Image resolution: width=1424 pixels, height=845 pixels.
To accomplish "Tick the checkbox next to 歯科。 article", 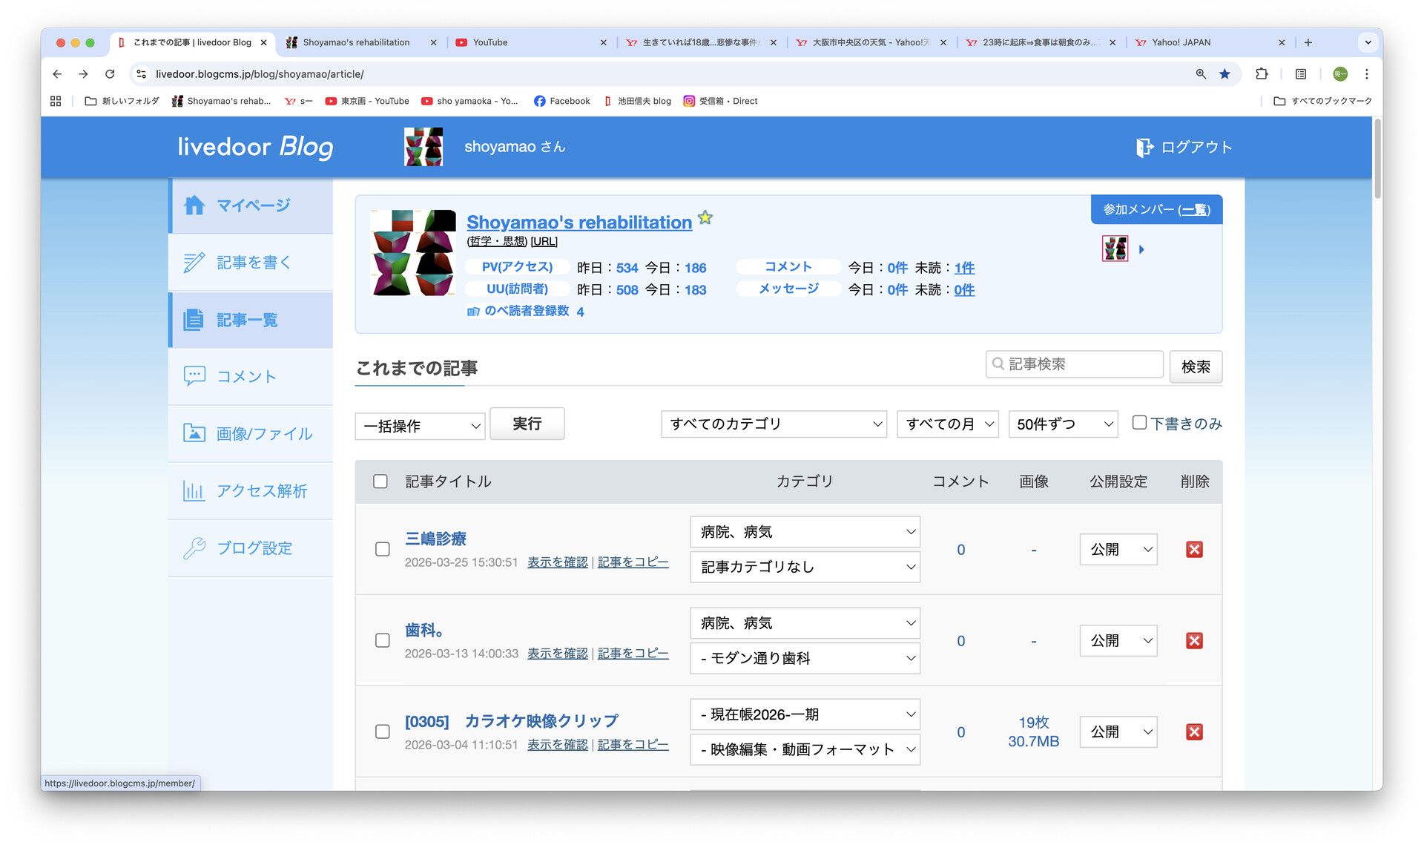I will point(382,640).
